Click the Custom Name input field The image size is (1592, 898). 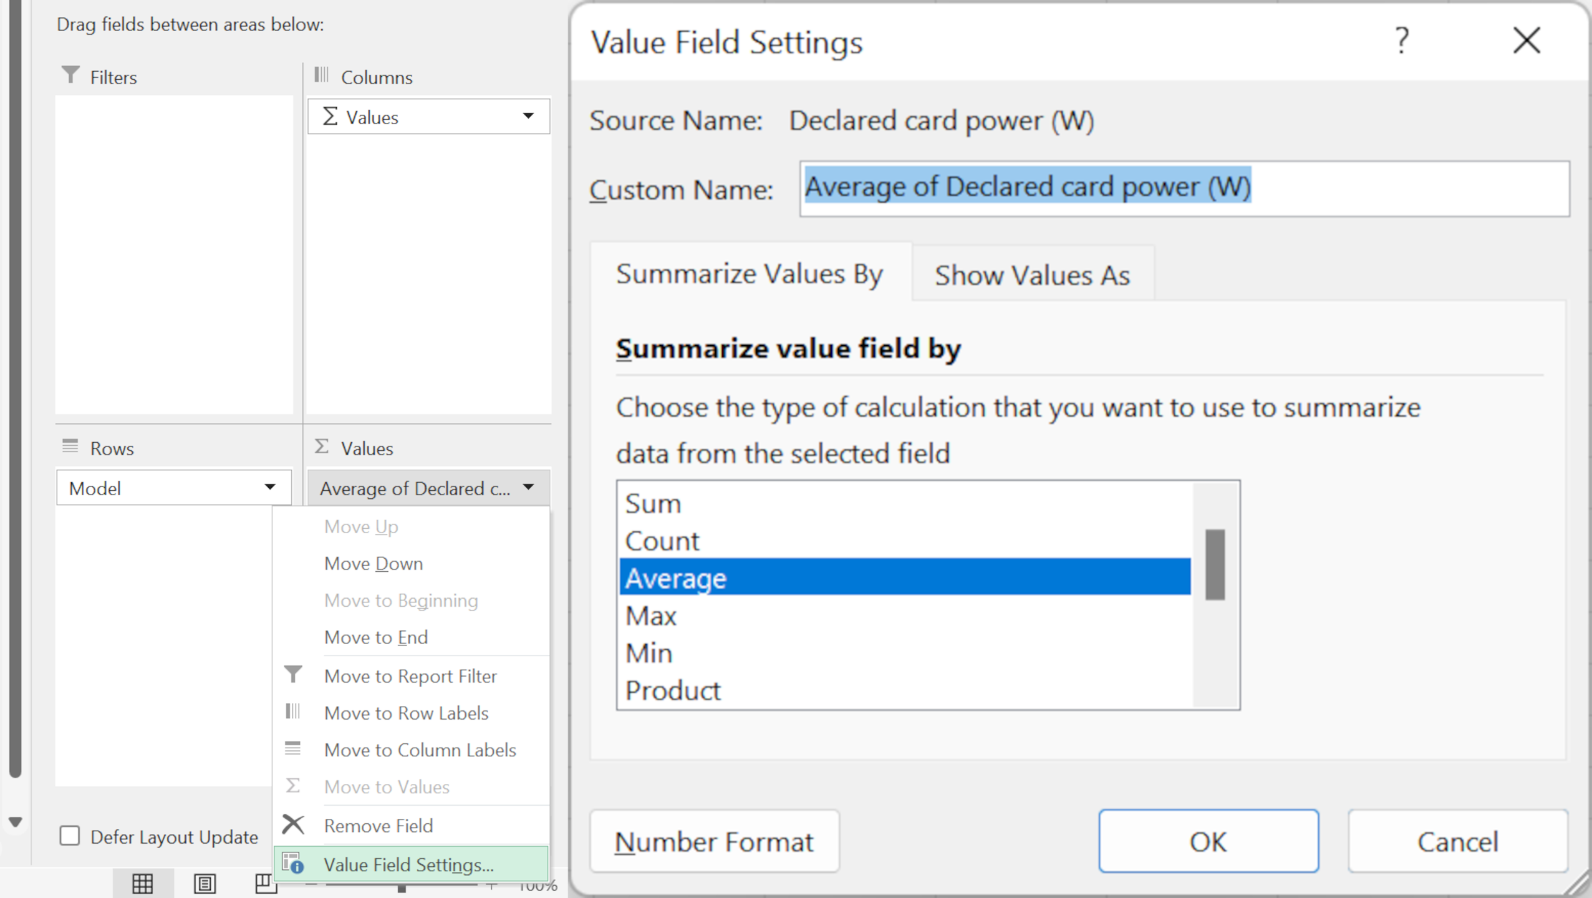coord(1184,188)
